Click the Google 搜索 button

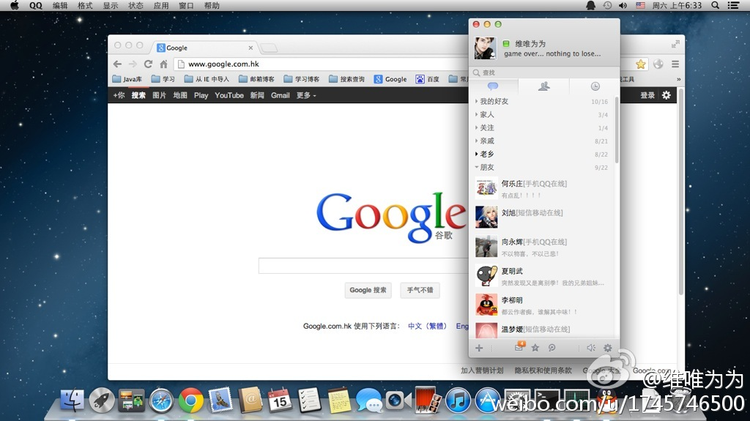click(x=368, y=290)
